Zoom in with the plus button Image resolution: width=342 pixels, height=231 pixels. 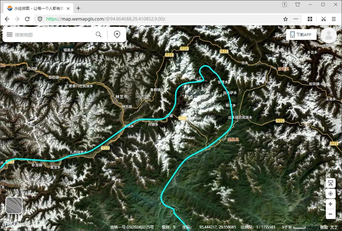pyautogui.click(x=331, y=204)
